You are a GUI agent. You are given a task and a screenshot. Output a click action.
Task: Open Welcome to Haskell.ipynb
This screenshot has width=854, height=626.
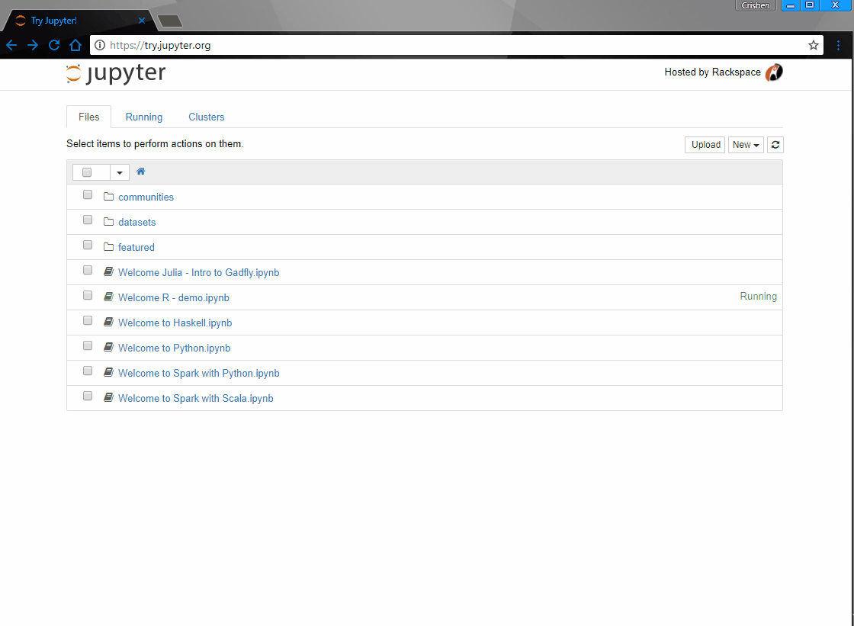pos(175,323)
